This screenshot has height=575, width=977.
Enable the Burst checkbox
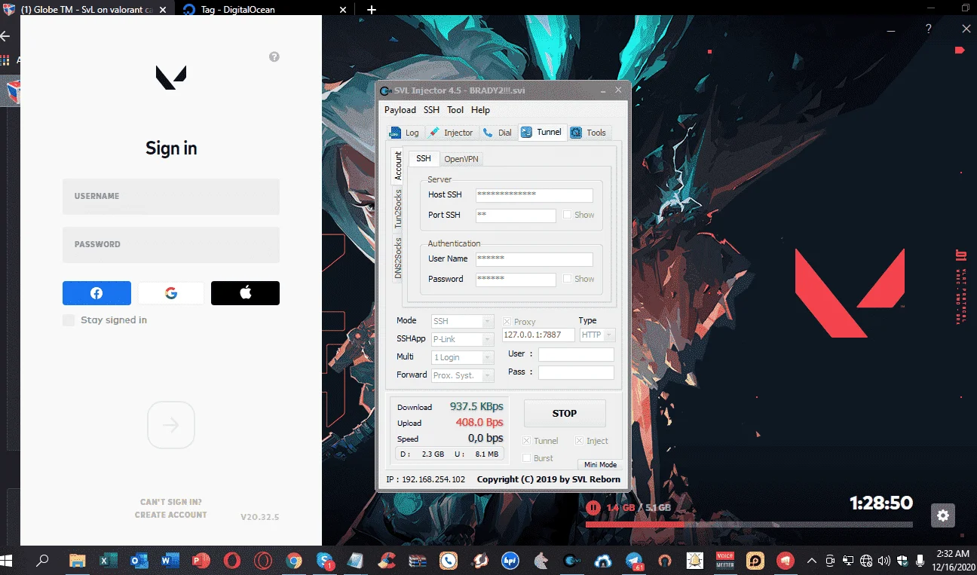527,458
